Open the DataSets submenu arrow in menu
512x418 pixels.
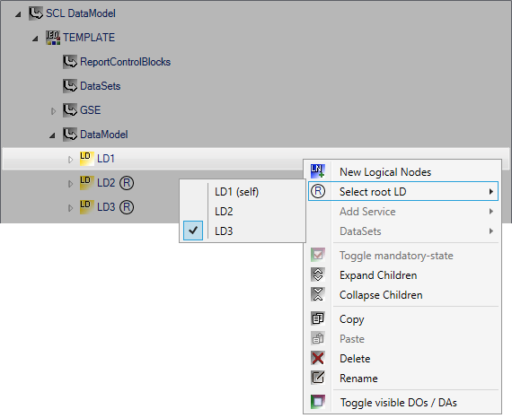point(491,231)
